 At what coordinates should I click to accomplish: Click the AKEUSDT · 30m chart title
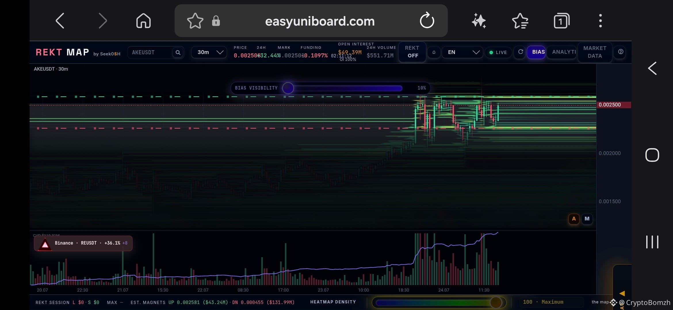51,69
